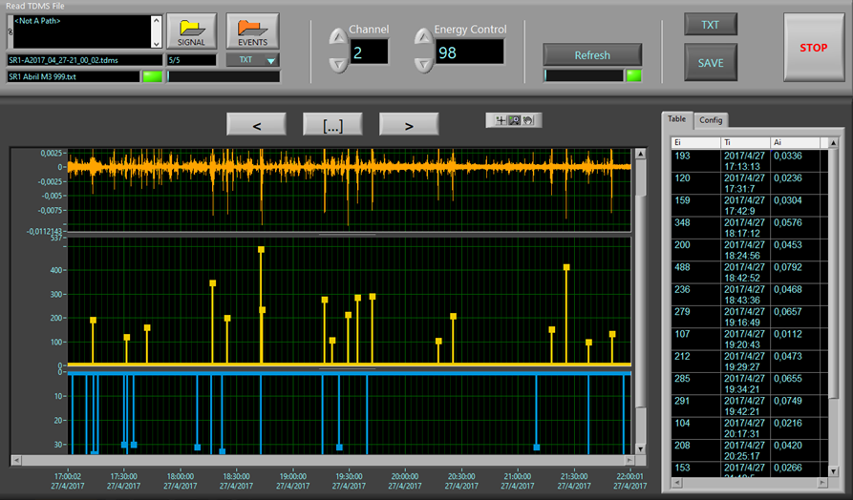The image size is (853, 500).
Task: Click the Refresh button
Action: [x=591, y=55]
